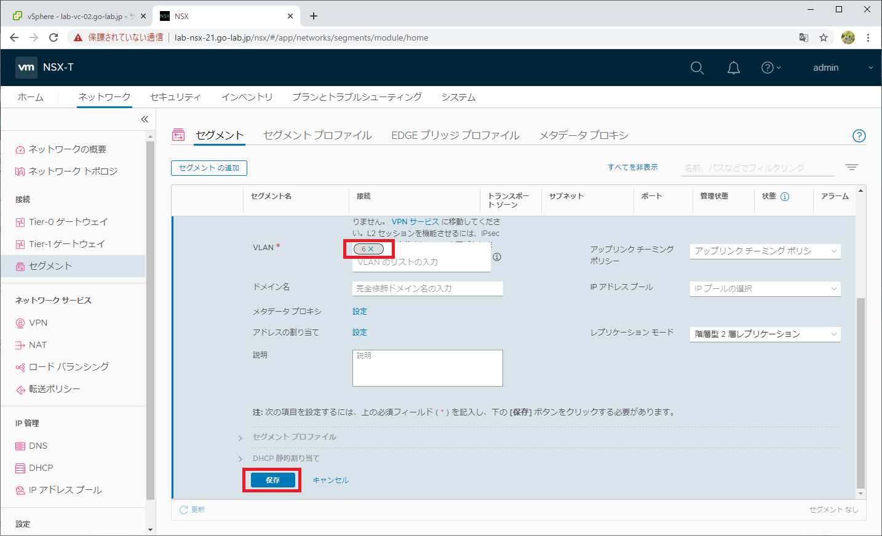
Task: Open VPN in the sidebar
Action: pos(38,323)
